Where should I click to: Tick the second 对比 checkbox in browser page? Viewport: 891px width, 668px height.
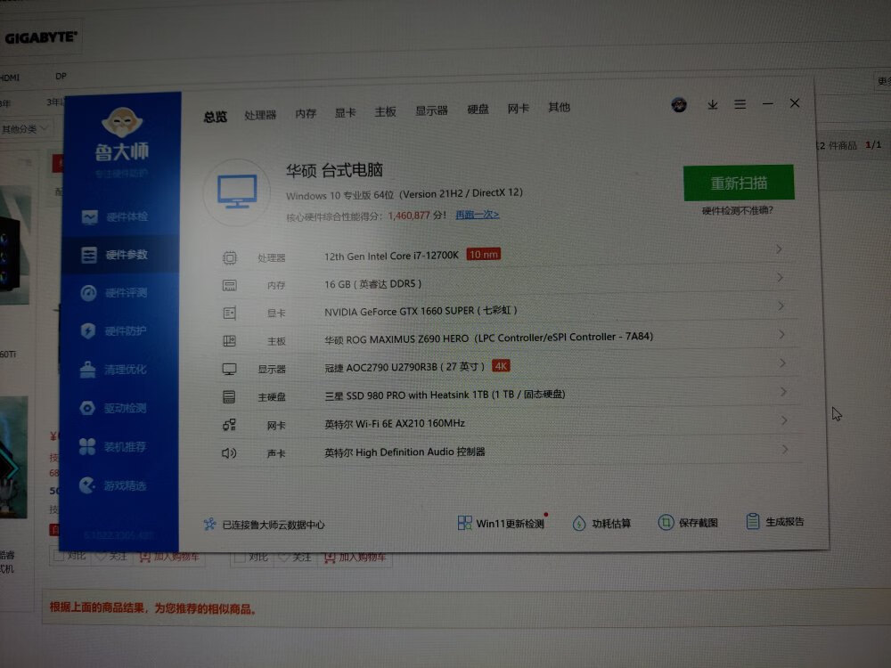pos(241,558)
